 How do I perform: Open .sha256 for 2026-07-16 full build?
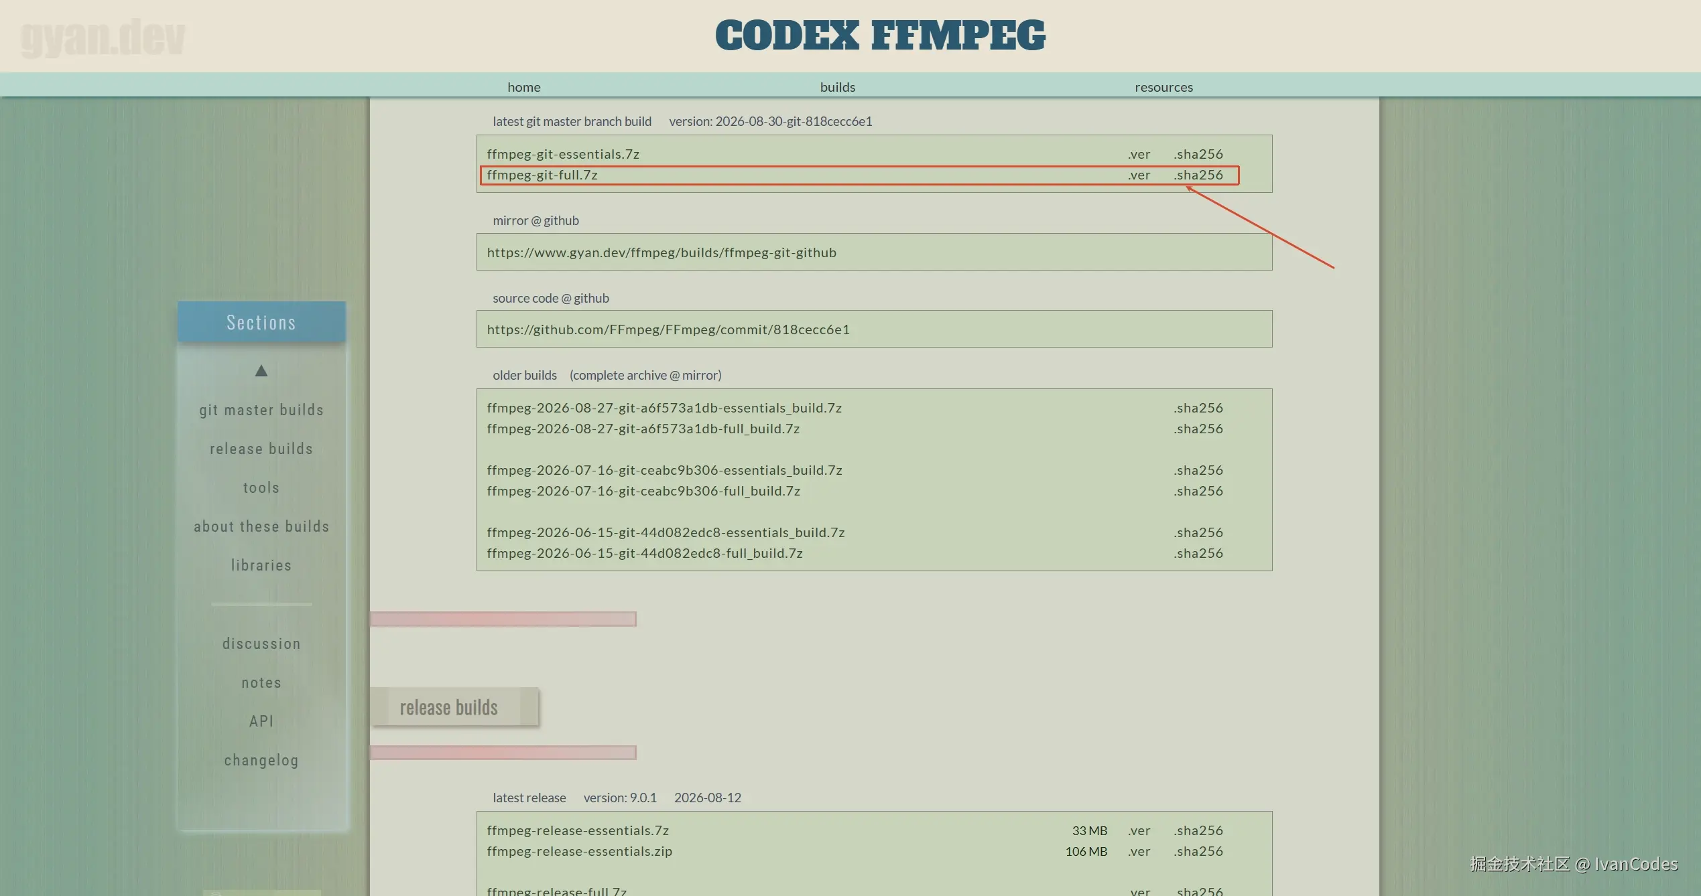pos(1198,491)
